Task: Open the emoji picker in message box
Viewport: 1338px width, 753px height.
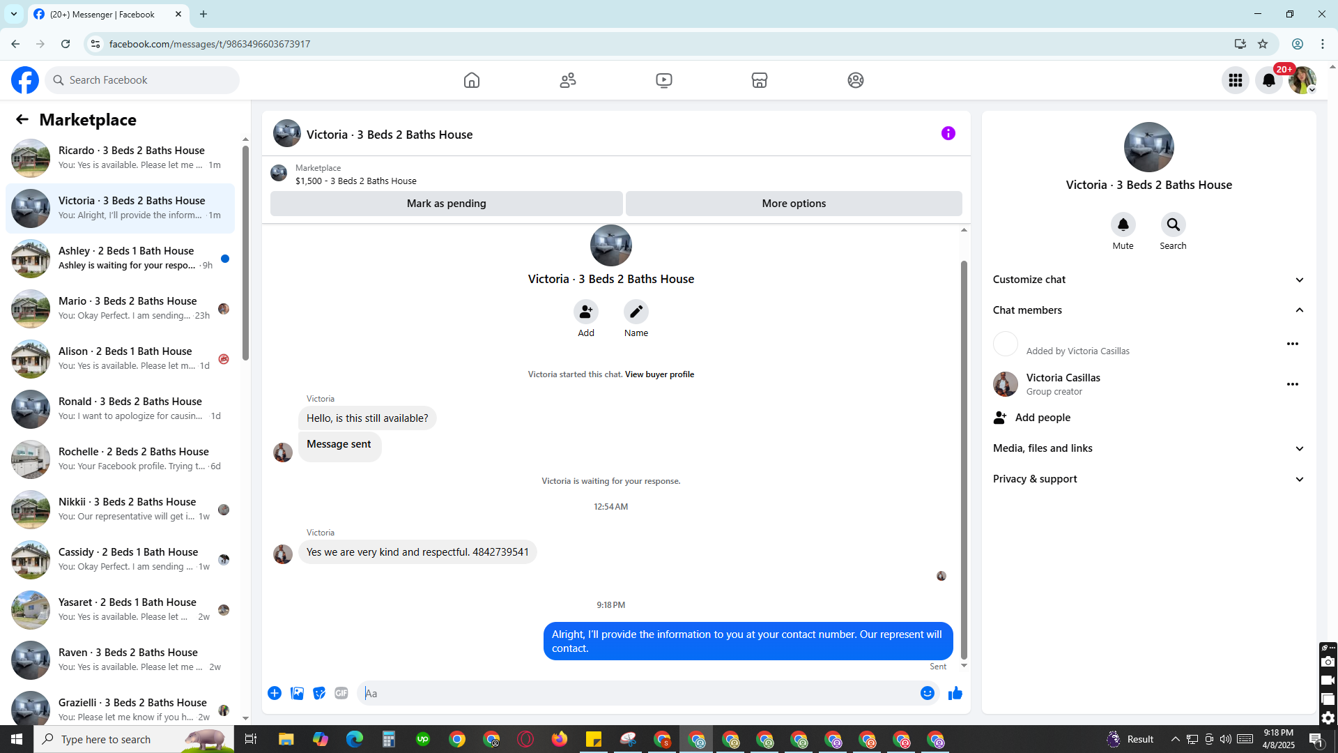Action: coord(927,693)
